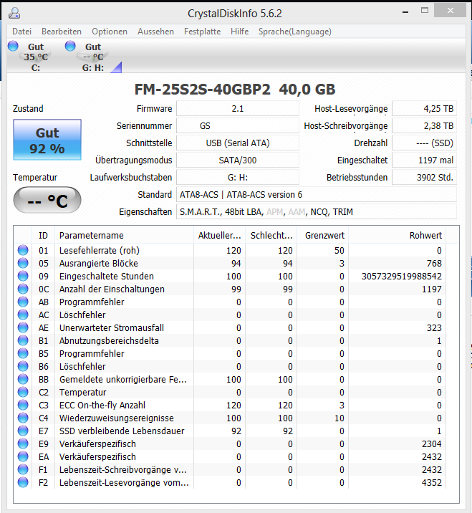
Task: Click the blue status orb of drive C:
Action: [x=13, y=46]
